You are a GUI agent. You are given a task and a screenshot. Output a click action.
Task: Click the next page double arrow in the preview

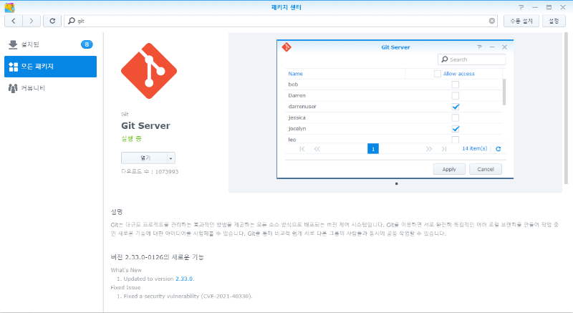coord(428,149)
